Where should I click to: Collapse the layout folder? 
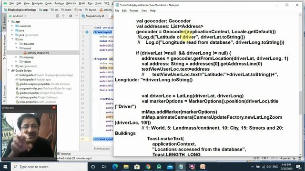16,48
